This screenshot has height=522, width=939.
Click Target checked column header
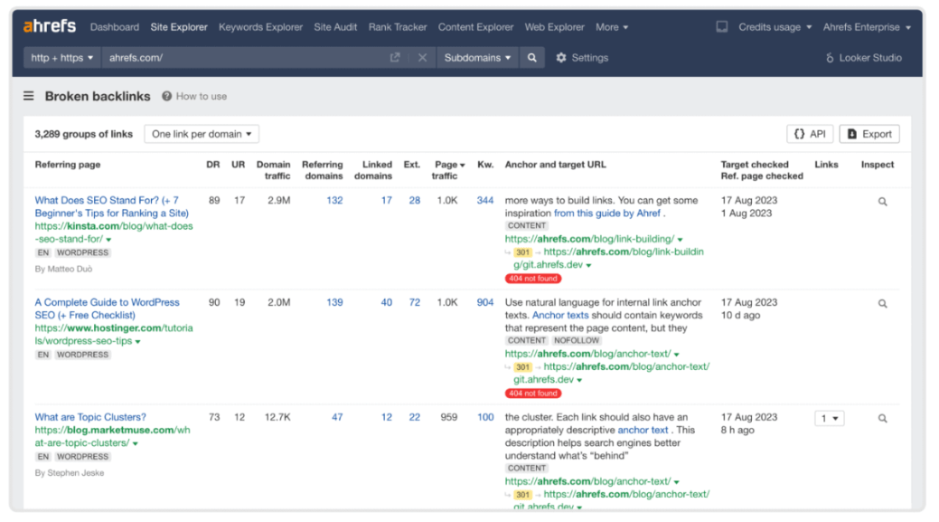tap(755, 164)
